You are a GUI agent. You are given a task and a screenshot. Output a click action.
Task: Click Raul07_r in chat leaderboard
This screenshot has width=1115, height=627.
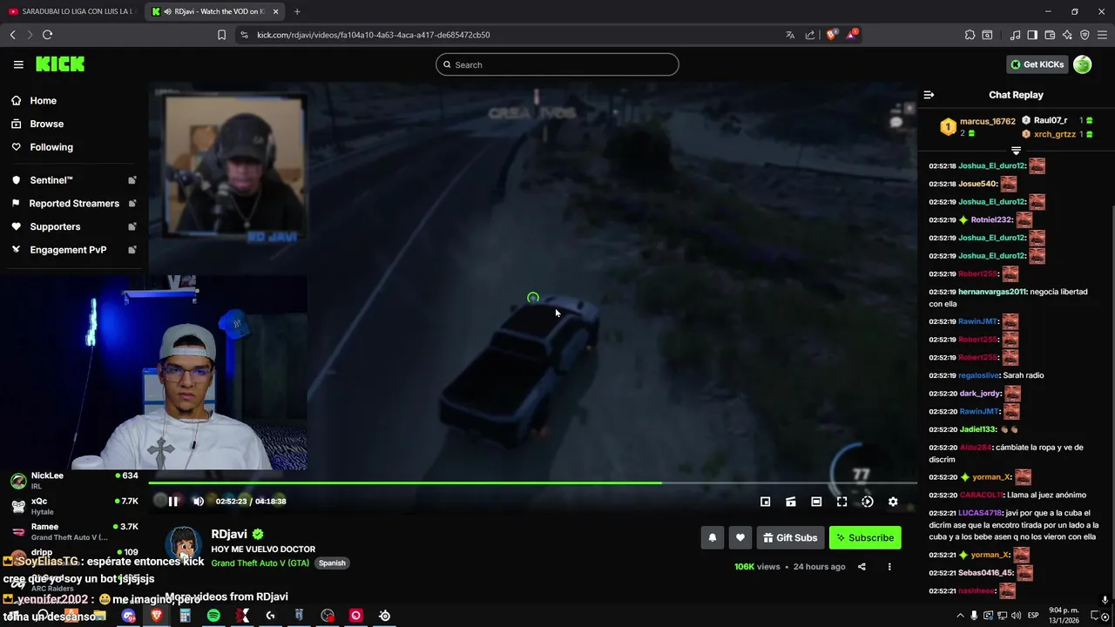[1050, 121]
